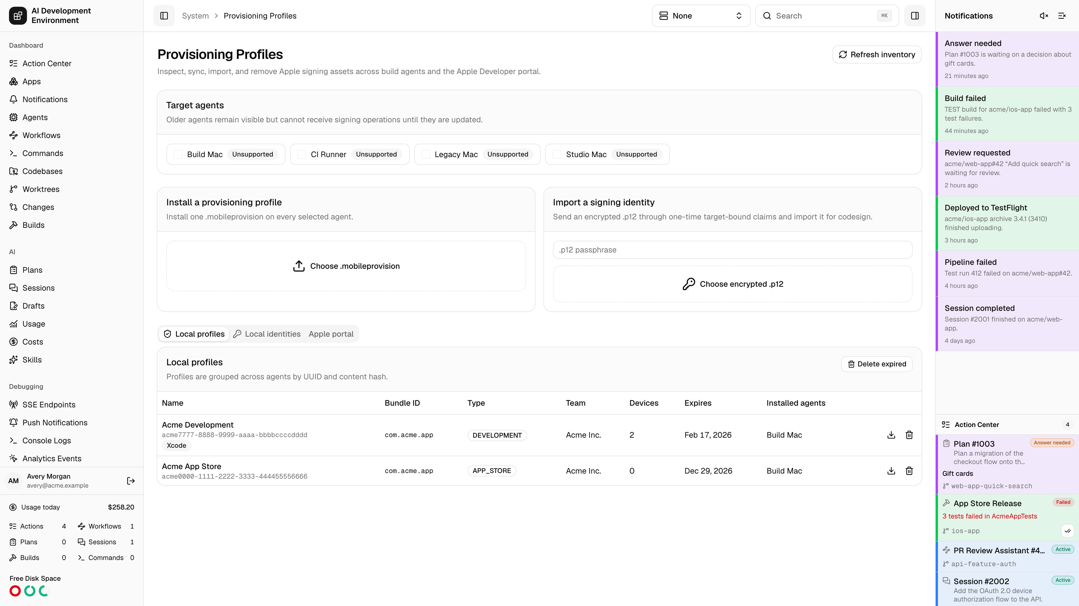Open the None environment dropdown

coord(701,16)
